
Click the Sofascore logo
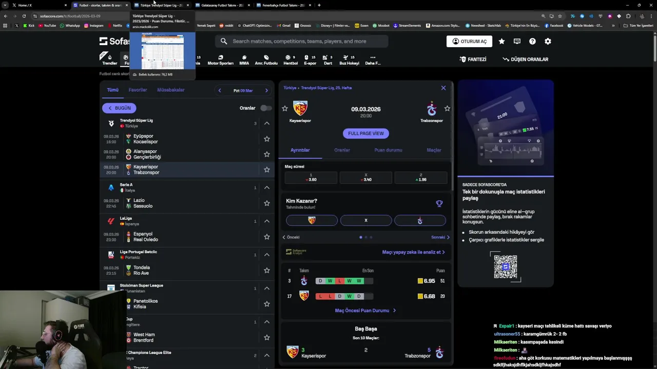click(114, 42)
